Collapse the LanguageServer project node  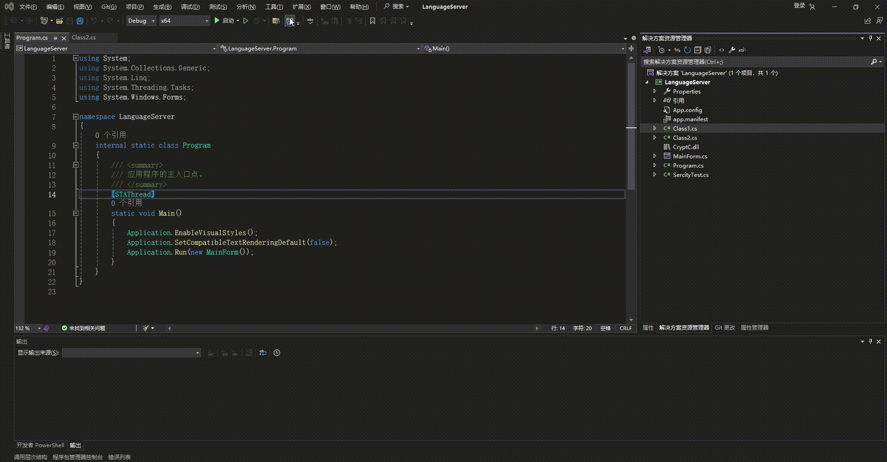(647, 82)
